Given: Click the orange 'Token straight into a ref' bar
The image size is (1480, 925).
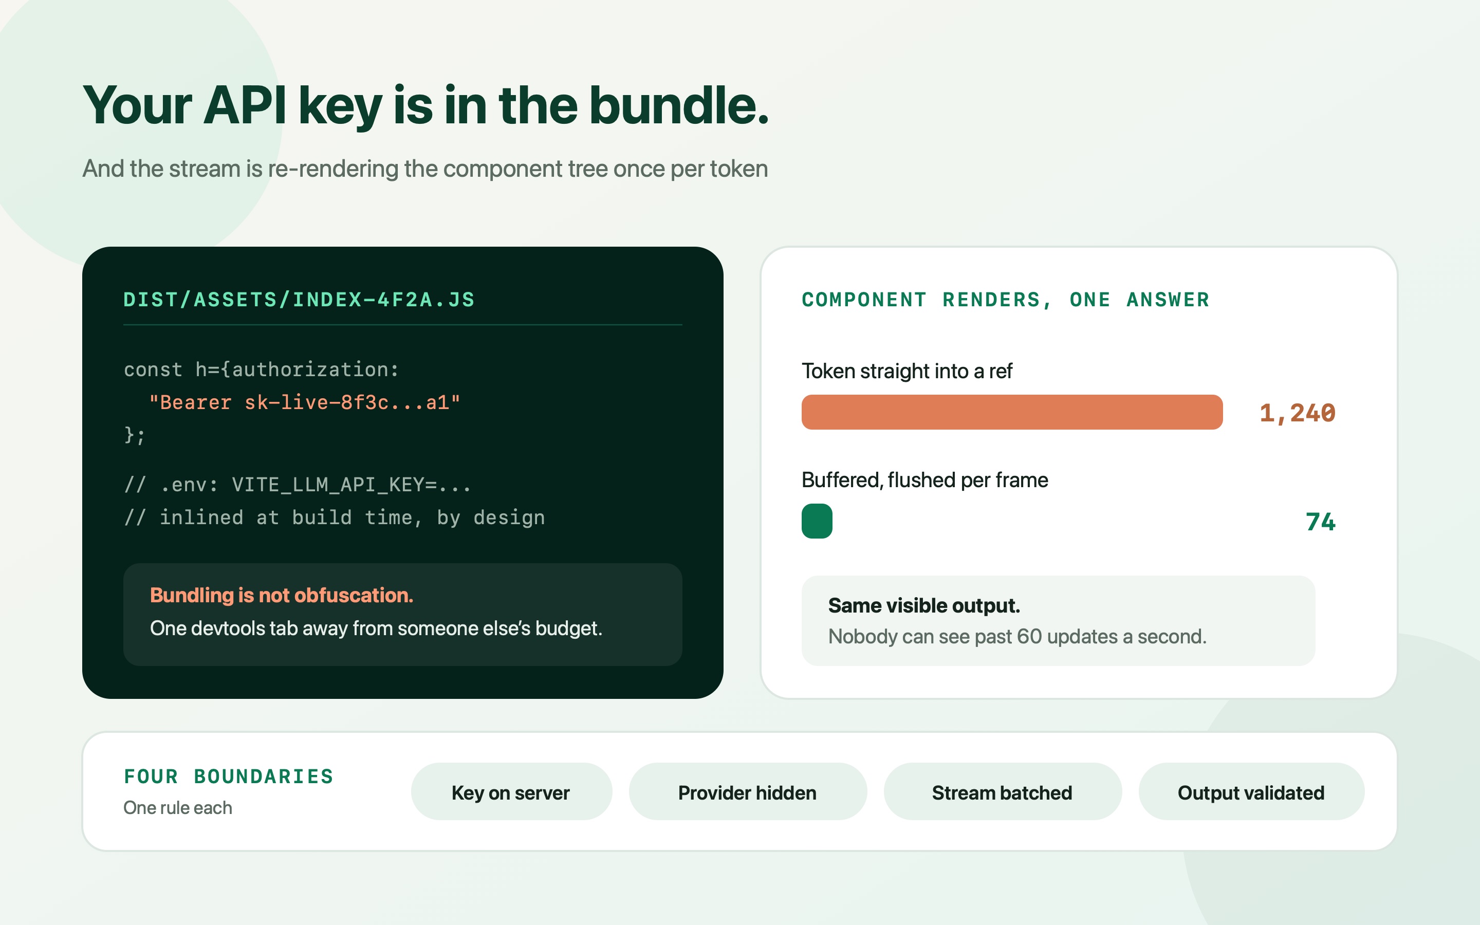Looking at the screenshot, I should (1012, 412).
